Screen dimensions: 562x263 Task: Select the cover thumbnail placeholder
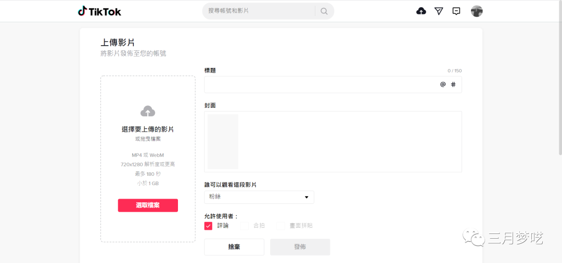pos(223,142)
